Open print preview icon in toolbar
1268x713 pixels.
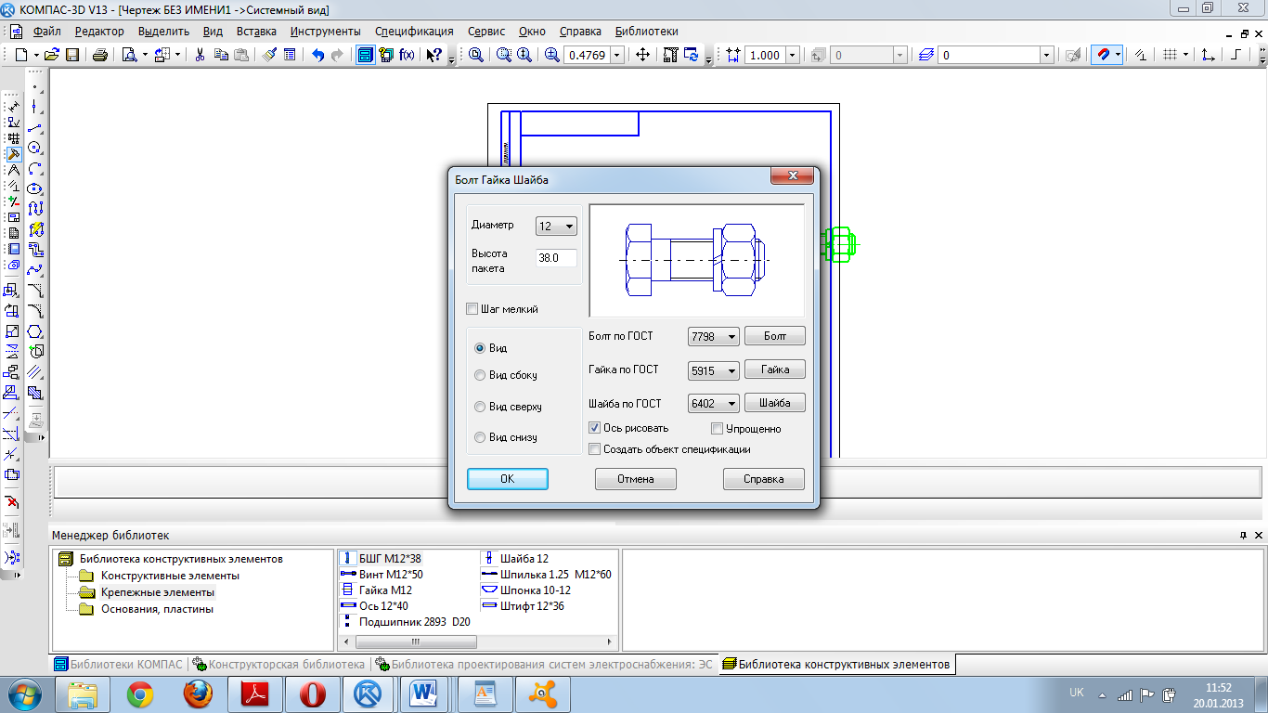[129, 55]
